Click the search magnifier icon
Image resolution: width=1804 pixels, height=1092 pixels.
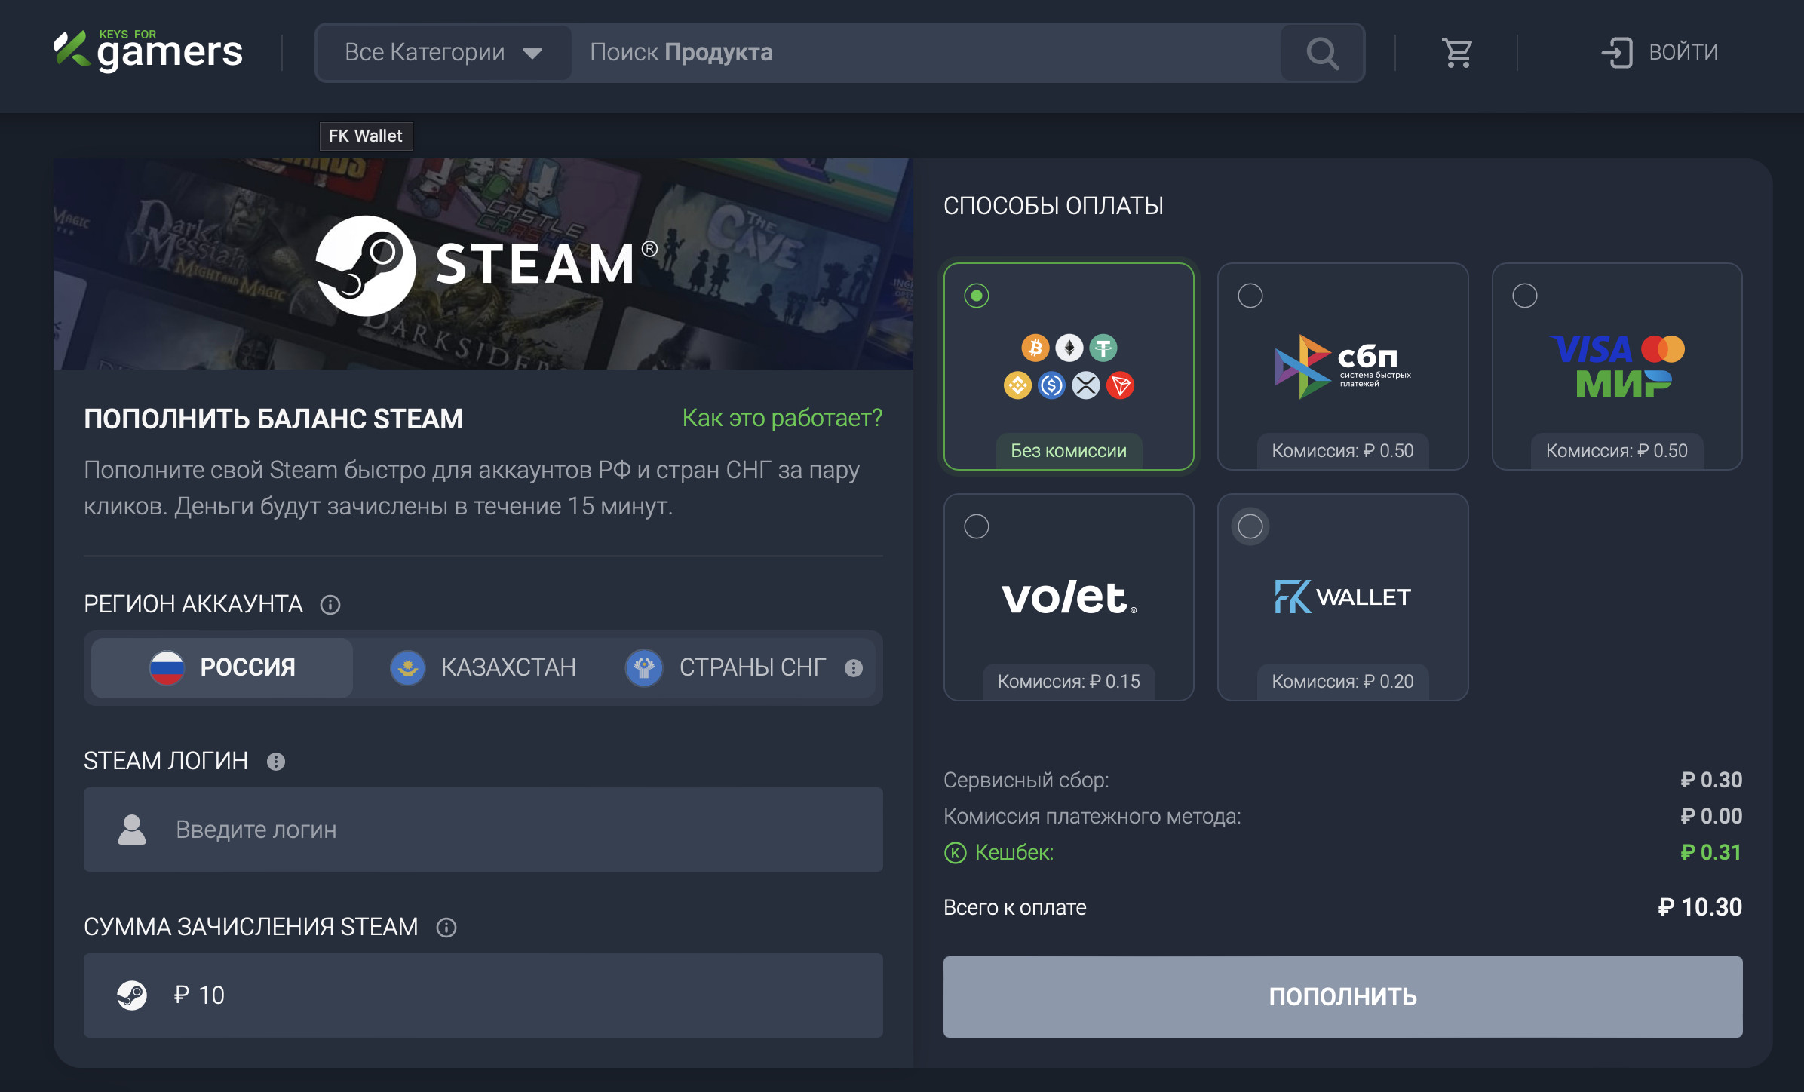pos(1322,53)
